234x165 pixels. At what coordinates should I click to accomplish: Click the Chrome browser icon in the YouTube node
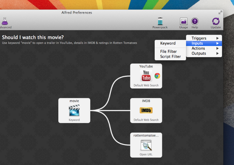click(x=157, y=76)
